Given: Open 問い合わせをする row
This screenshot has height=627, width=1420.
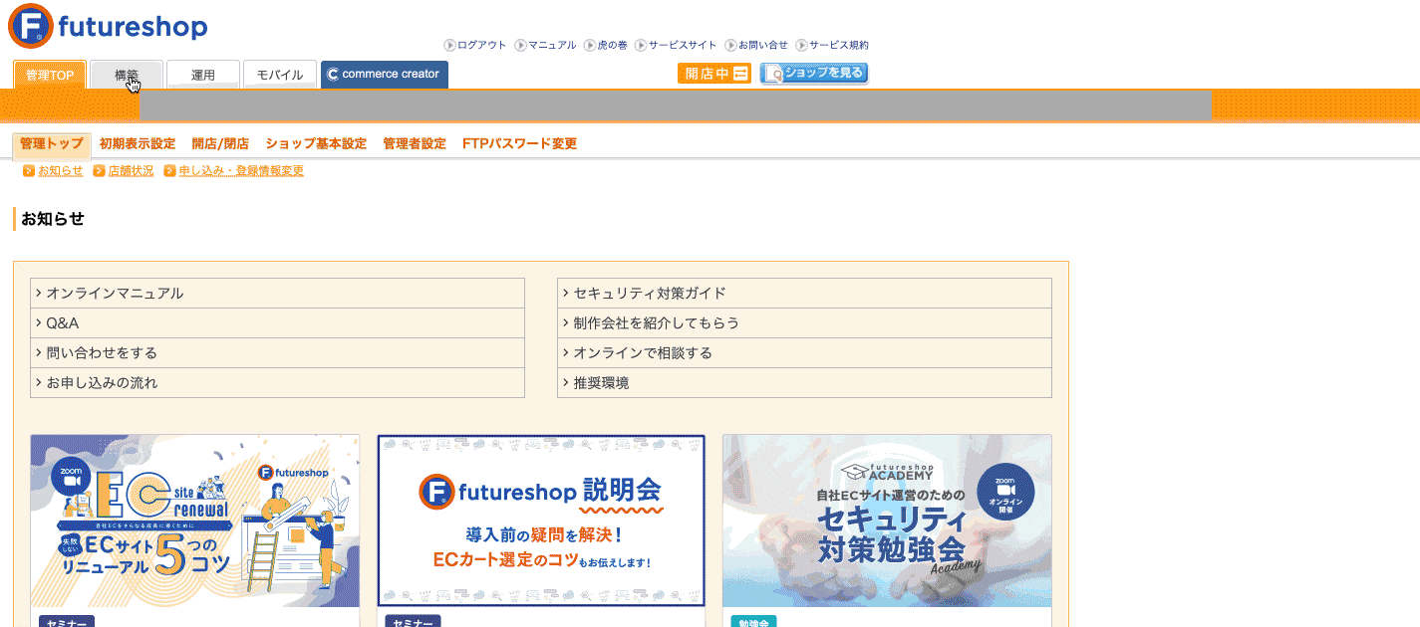Looking at the screenshot, I should pyautogui.click(x=278, y=353).
